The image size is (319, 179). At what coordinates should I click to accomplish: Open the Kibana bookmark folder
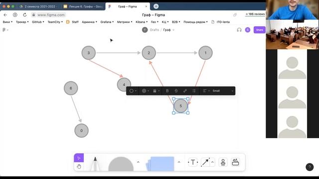click(142, 22)
